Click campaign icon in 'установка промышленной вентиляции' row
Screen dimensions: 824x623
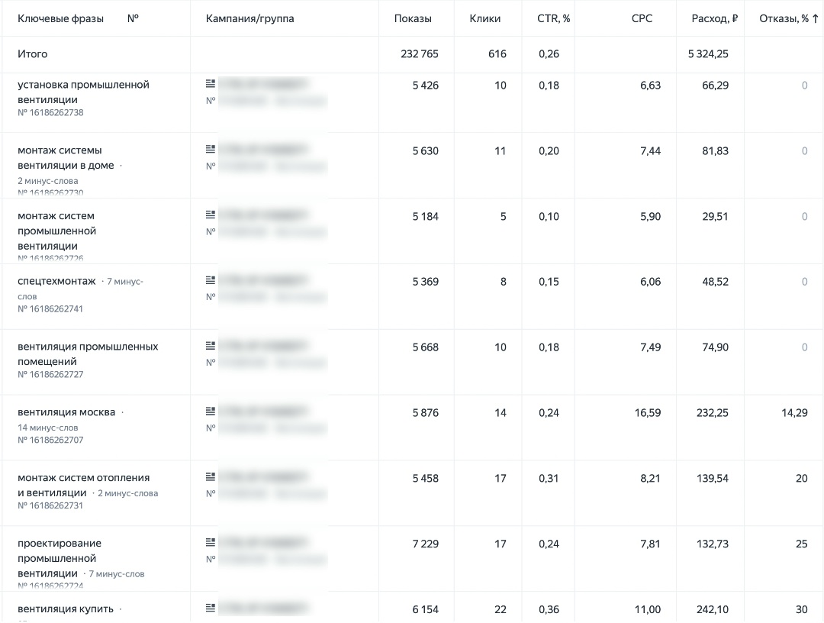point(211,83)
